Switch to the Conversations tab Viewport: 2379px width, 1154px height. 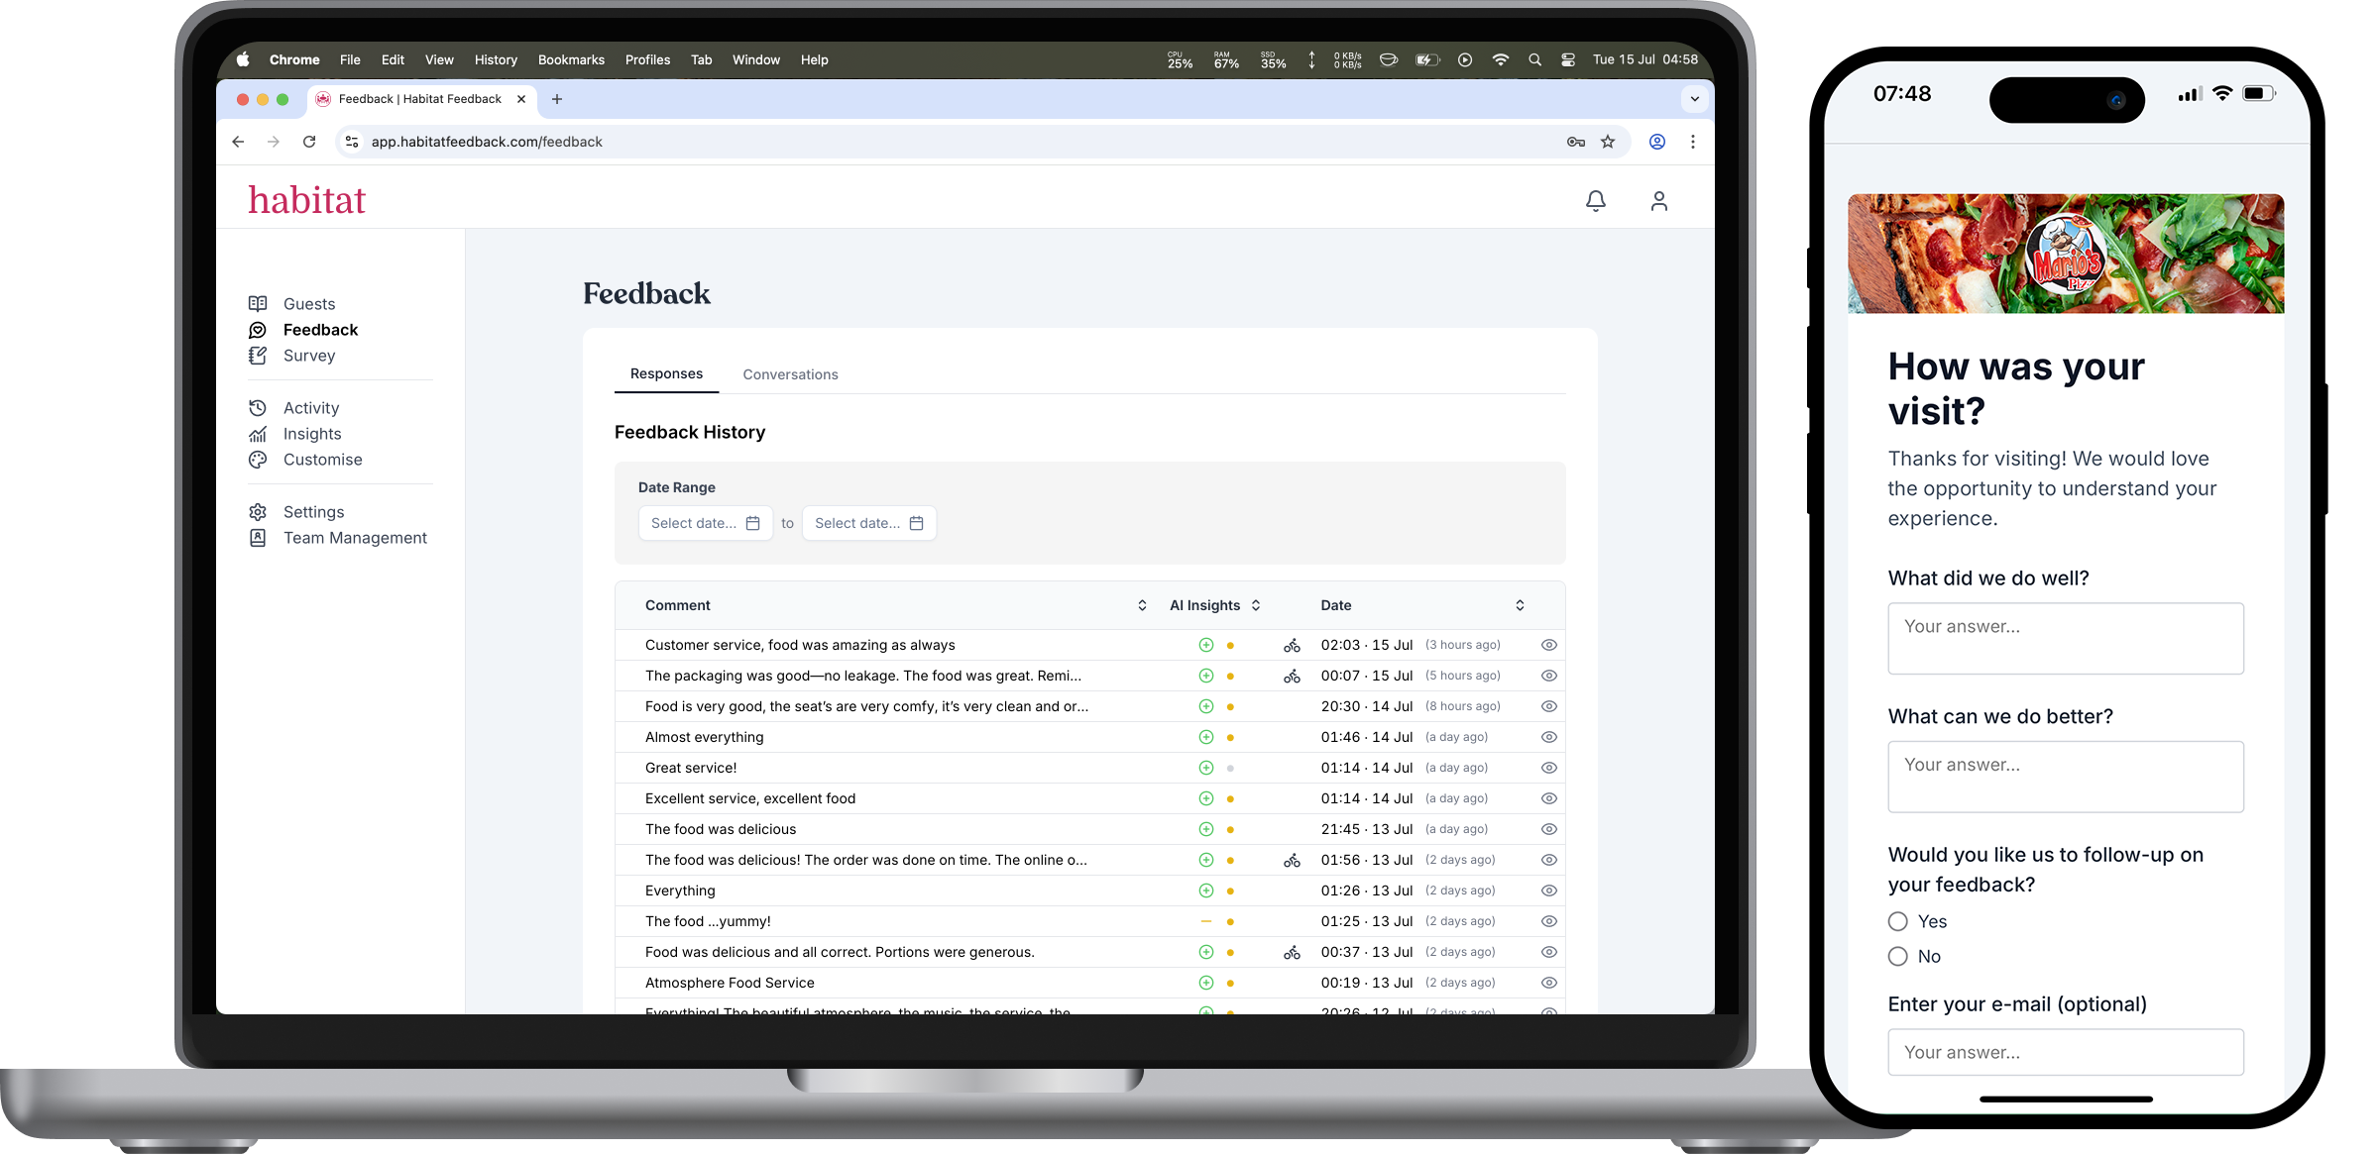(790, 374)
